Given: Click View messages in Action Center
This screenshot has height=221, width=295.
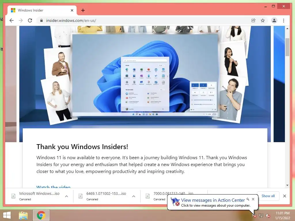Looking at the screenshot, I should click(213, 200).
